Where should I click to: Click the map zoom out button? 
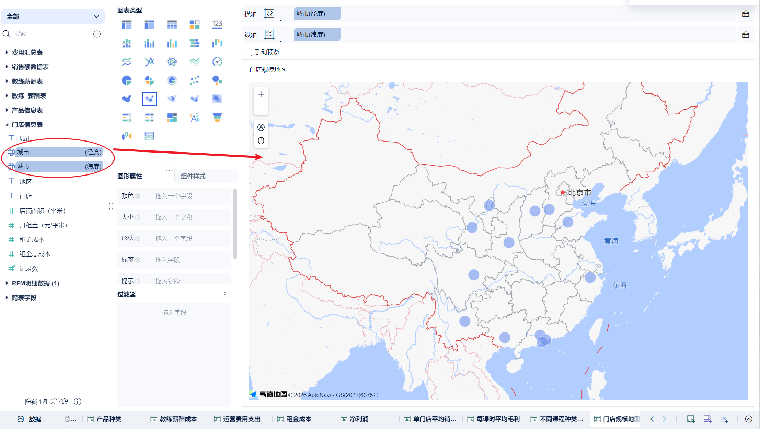[261, 108]
